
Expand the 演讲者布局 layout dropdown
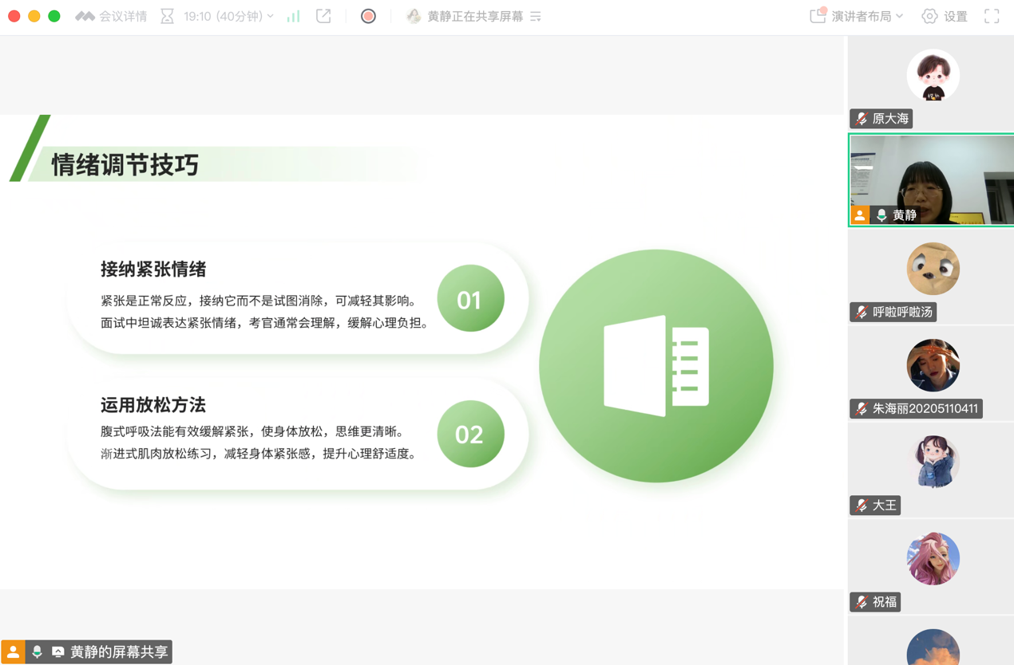858,16
